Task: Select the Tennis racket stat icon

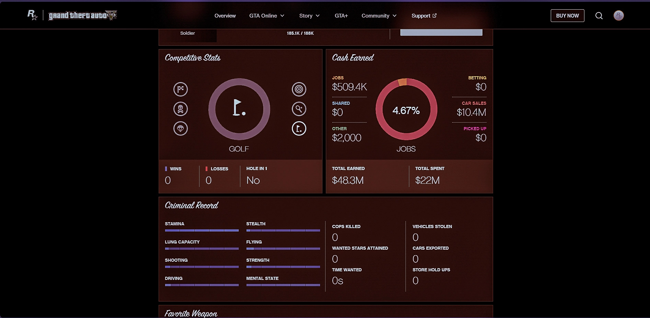Action: [x=299, y=109]
